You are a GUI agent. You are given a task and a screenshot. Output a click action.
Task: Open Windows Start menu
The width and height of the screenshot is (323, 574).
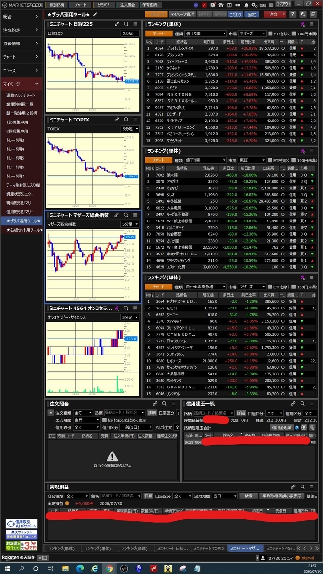coord(8,568)
